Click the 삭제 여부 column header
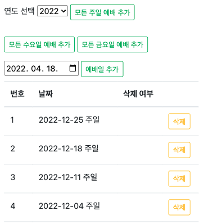Screen dimensions: 204x224 tap(138, 93)
